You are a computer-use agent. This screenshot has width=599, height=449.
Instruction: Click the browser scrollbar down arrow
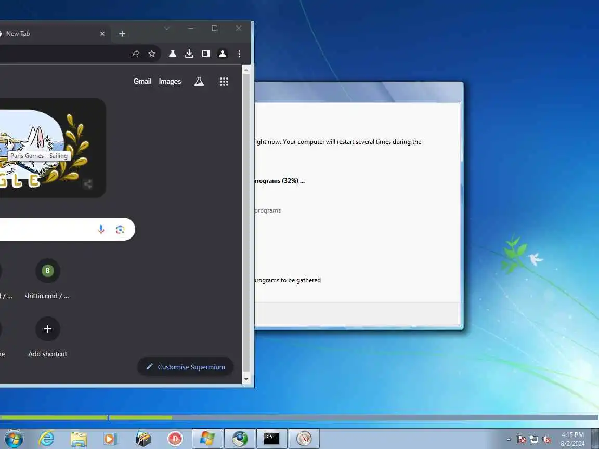(x=246, y=379)
